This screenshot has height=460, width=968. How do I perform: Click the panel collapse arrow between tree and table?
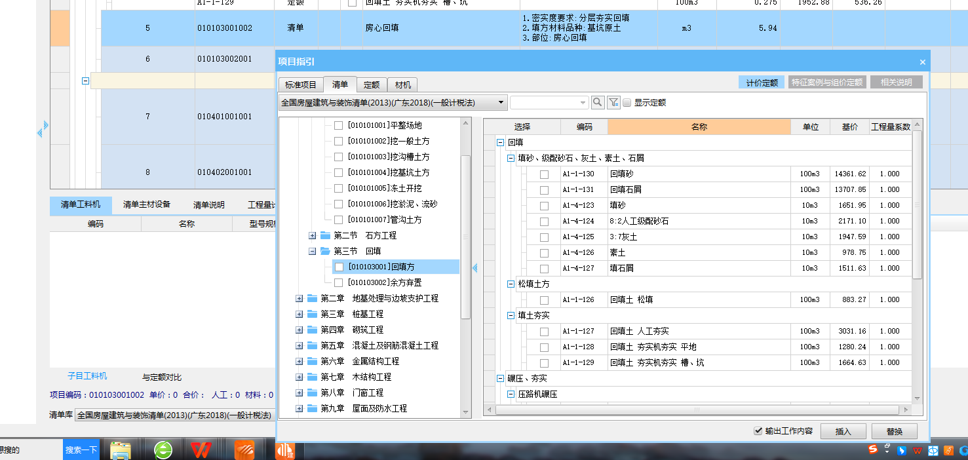point(475,267)
